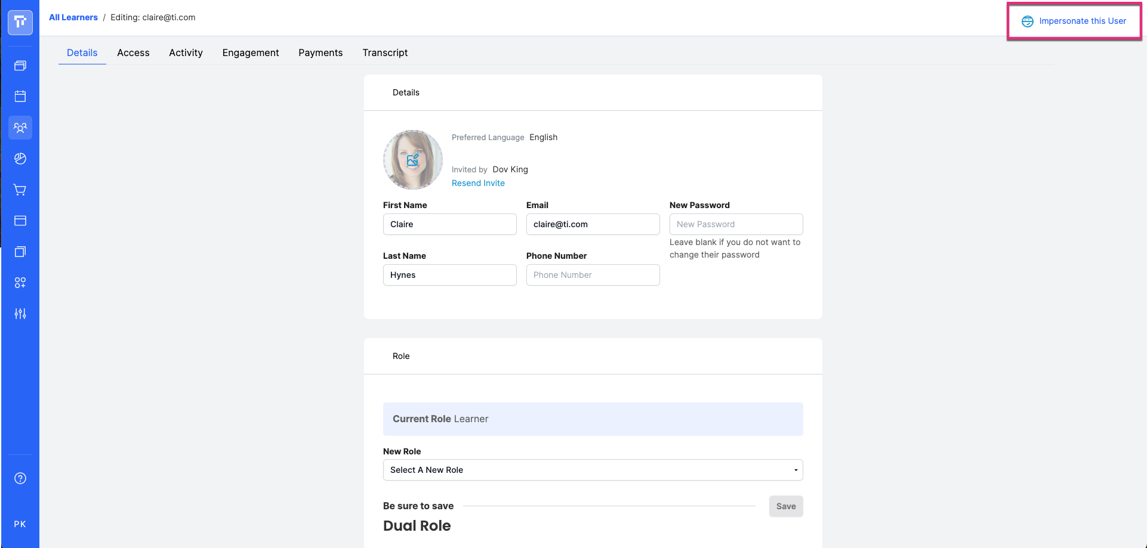1147x548 pixels.
Task: Open the PK user profile menu
Action: pyautogui.click(x=20, y=524)
